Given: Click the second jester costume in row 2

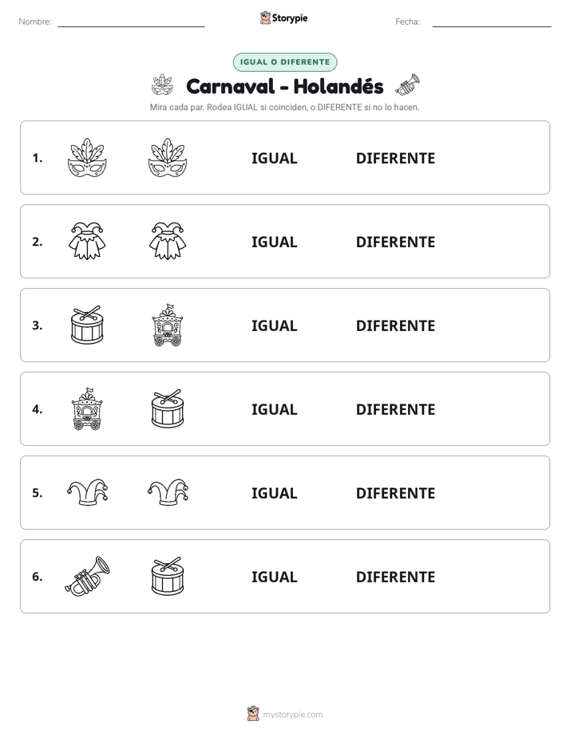Looking at the screenshot, I should 168,241.
